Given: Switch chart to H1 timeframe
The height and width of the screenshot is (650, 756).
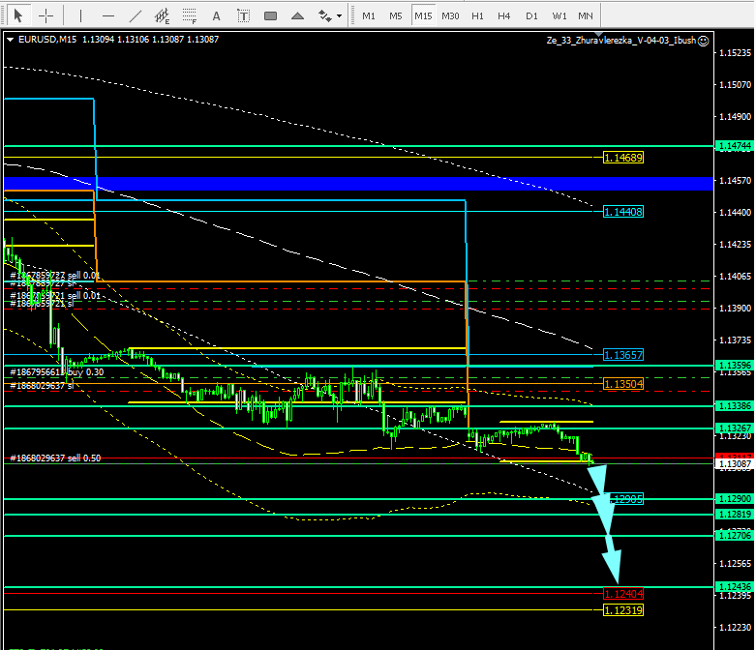Looking at the screenshot, I should pos(477,15).
